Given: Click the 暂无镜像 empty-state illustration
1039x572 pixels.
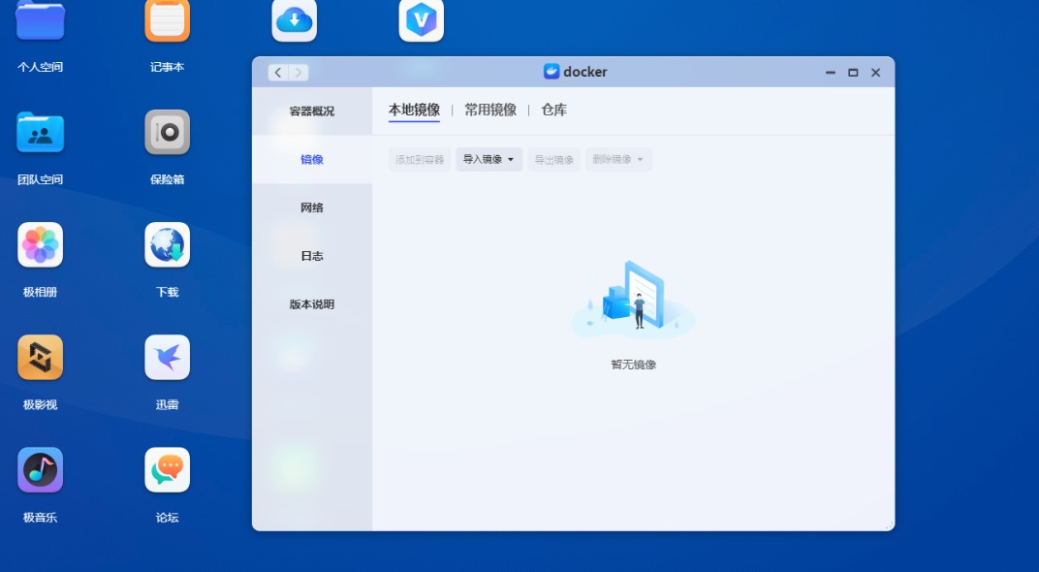Looking at the screenshot, I should tap(633, 299).
